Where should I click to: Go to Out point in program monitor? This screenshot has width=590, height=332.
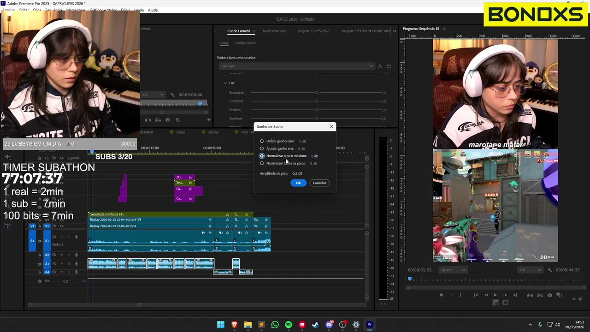click(515, 295)
